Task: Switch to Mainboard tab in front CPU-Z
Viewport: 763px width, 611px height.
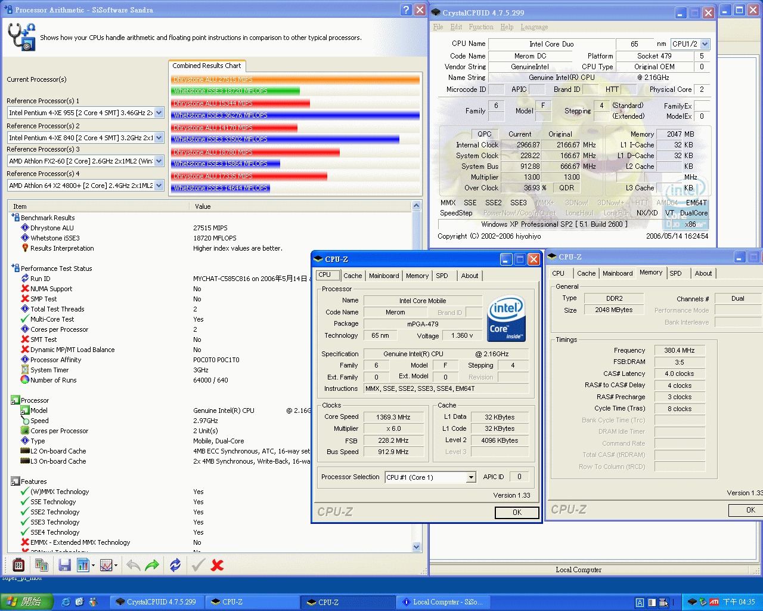Action: click(x=384, y=276)
